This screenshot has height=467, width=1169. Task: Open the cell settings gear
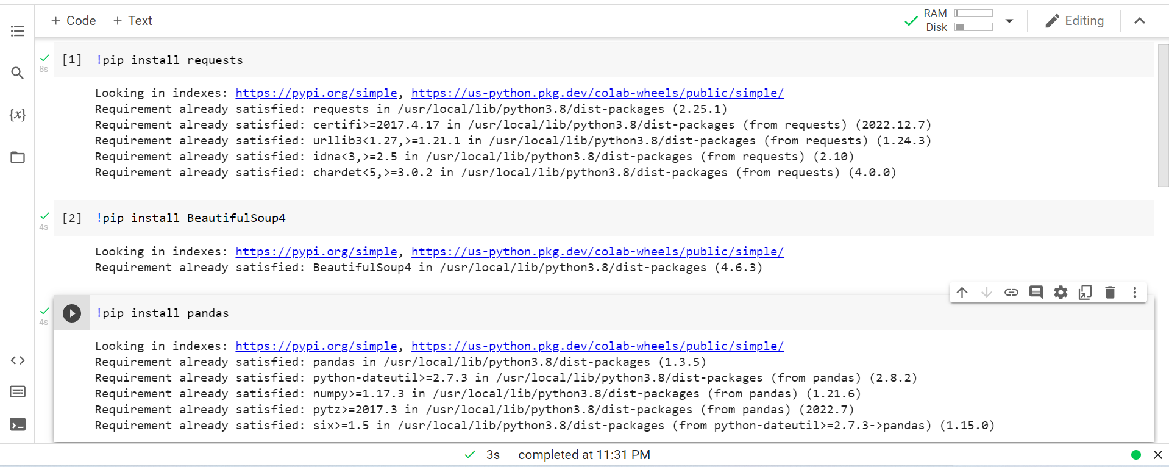pos(1060,292)
